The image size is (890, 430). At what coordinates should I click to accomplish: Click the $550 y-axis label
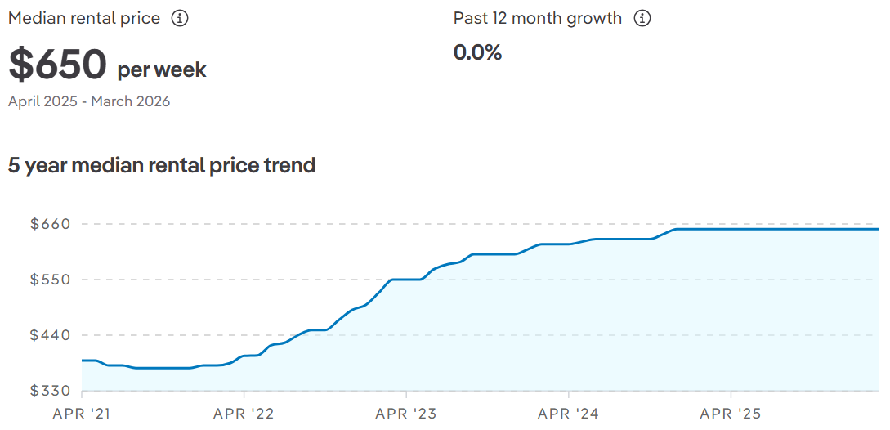tap(50, 280)
